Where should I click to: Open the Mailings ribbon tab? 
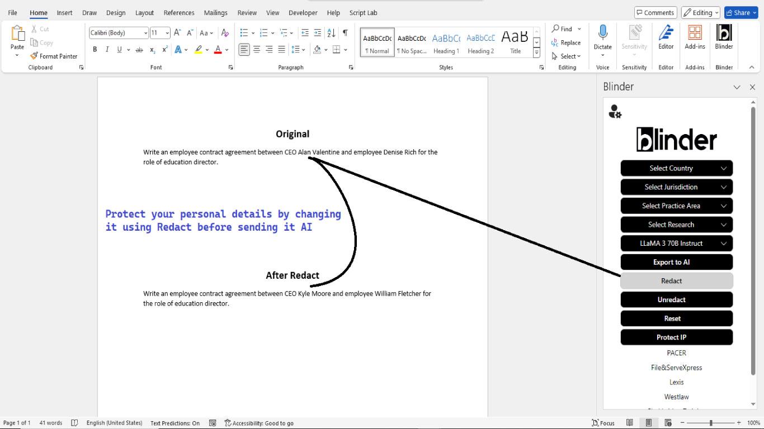[x=215, y=12]
